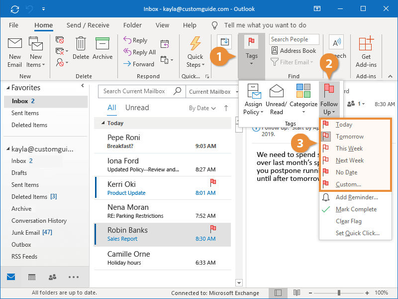
Task: Open the Quick Steps lightning gallery
Action: tap(196, 52)
